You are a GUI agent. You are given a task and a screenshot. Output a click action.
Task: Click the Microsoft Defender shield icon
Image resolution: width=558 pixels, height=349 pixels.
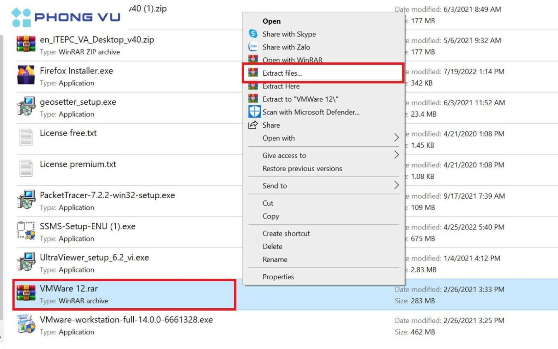pyautogui.click(x=254, y=112)
